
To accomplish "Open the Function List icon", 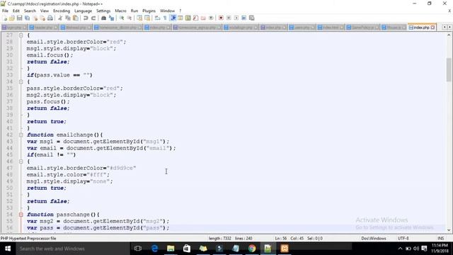I will coord(195,18).
